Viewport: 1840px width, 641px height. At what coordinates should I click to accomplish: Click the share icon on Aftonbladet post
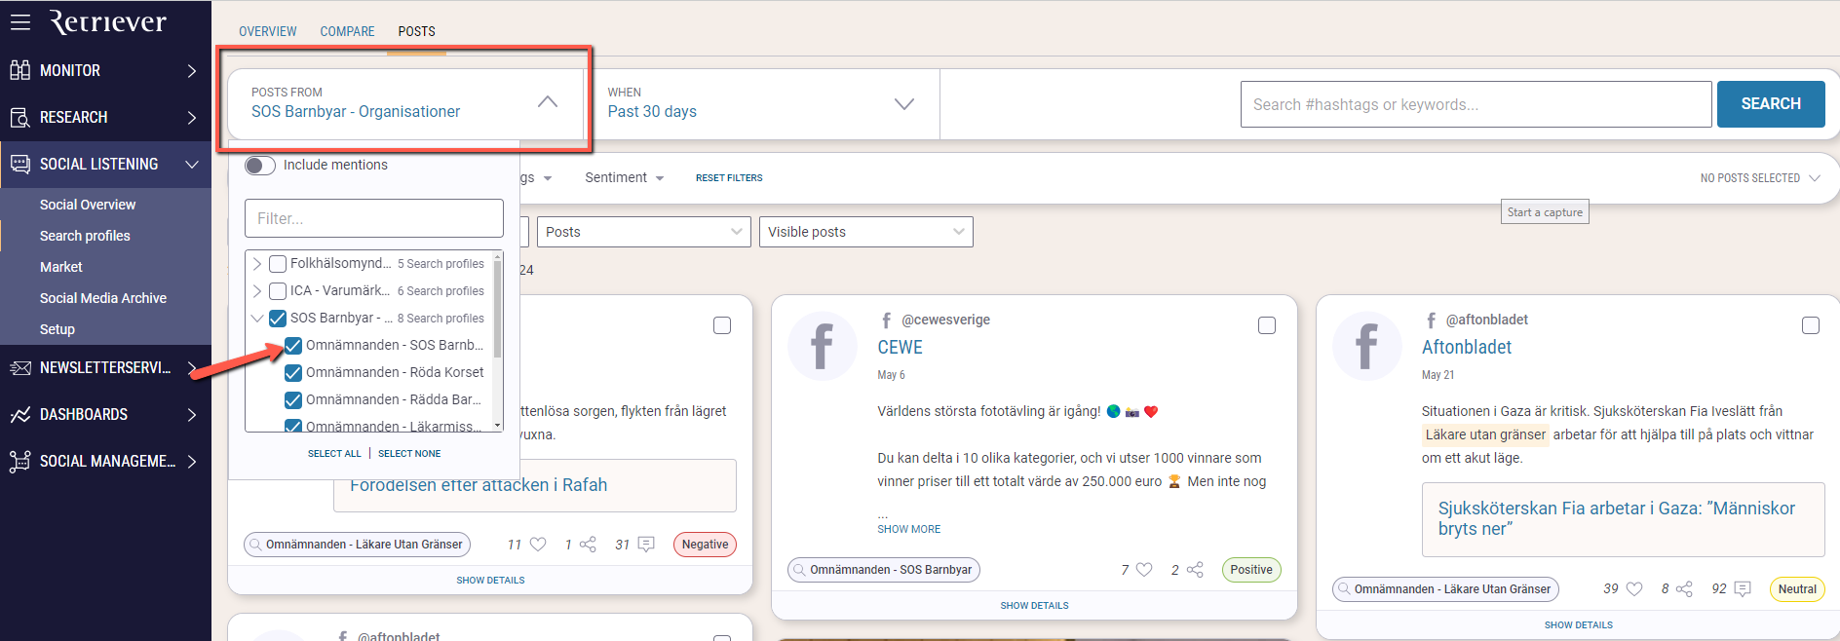point(1684,588)
